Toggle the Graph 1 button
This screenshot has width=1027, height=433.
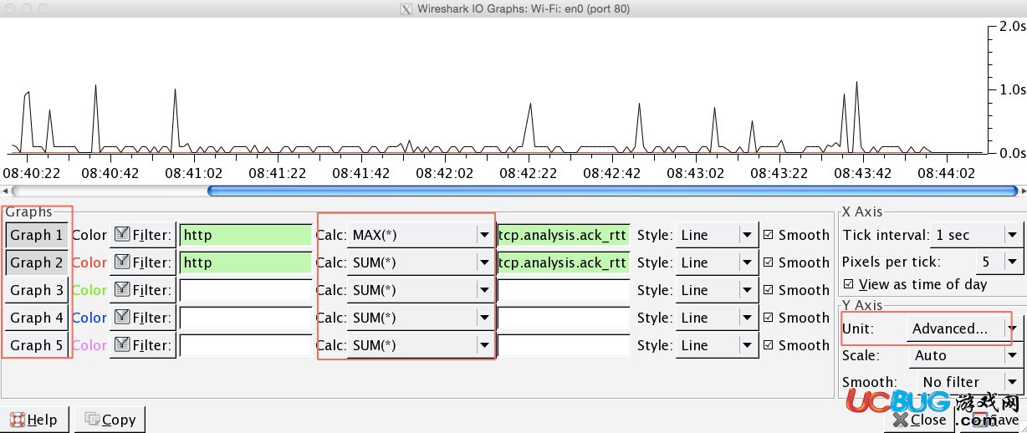coord(37,235)
